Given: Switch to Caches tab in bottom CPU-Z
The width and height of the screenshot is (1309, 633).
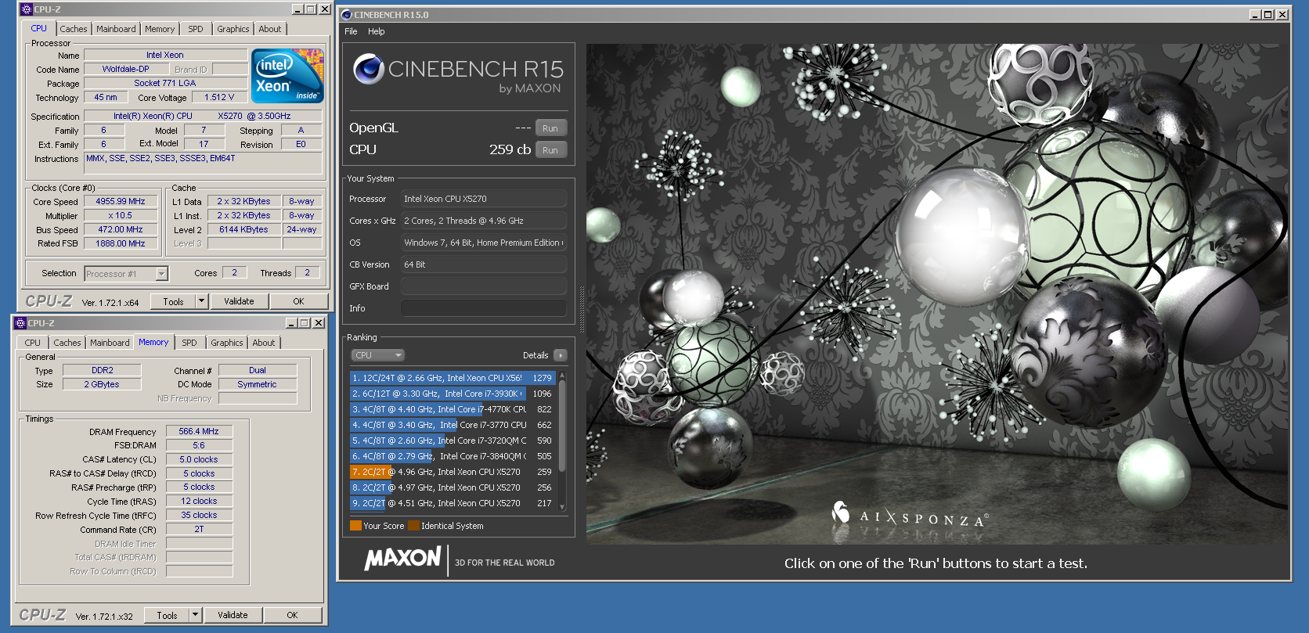Looking at the screenshot, I should click(67, 343).
